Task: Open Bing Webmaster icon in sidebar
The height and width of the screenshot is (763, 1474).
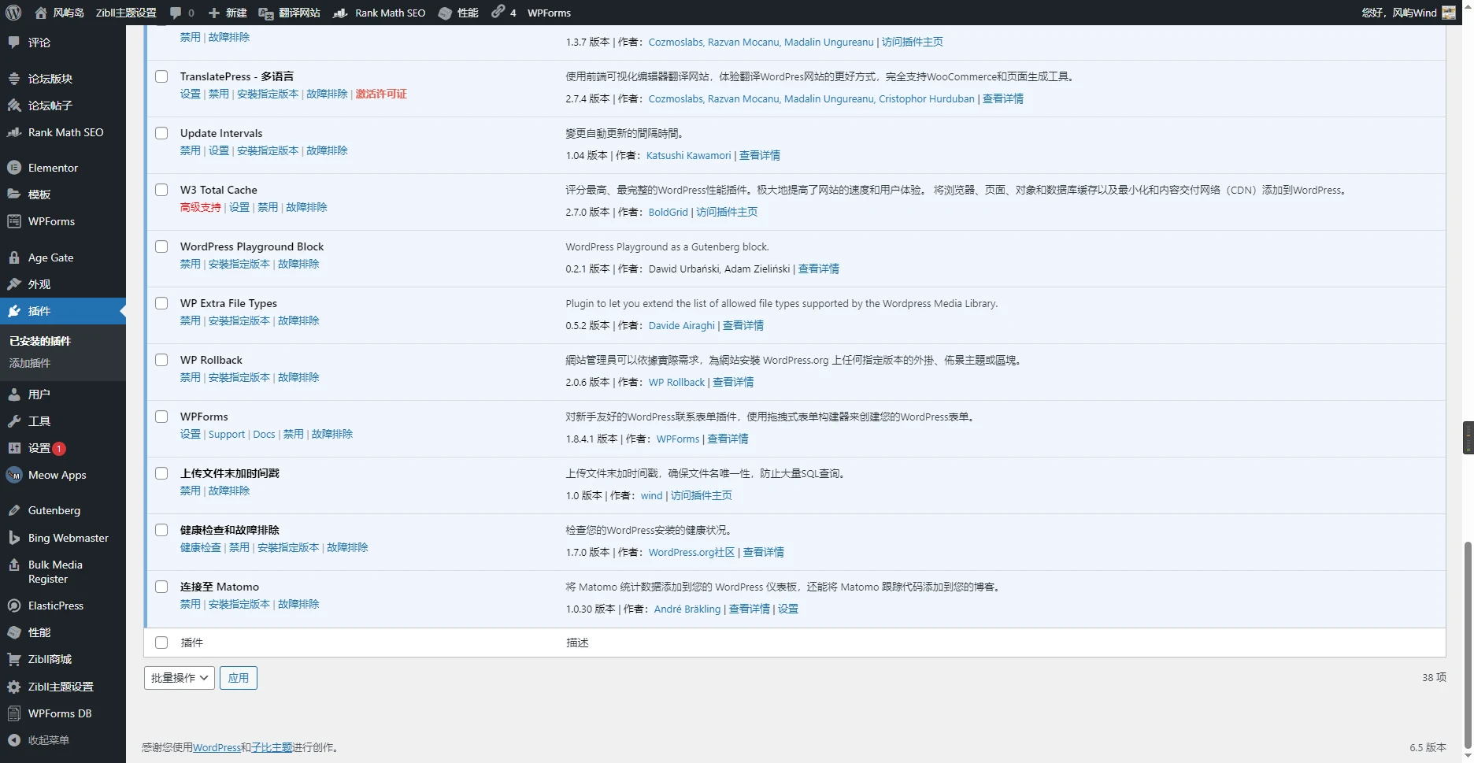Action: pyautogui.click(x=14, y=538)
